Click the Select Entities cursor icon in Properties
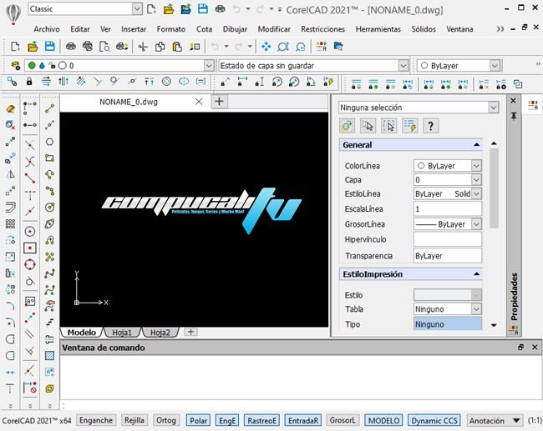The width and height of the screenshot is (543, 431). coord(368,126)
